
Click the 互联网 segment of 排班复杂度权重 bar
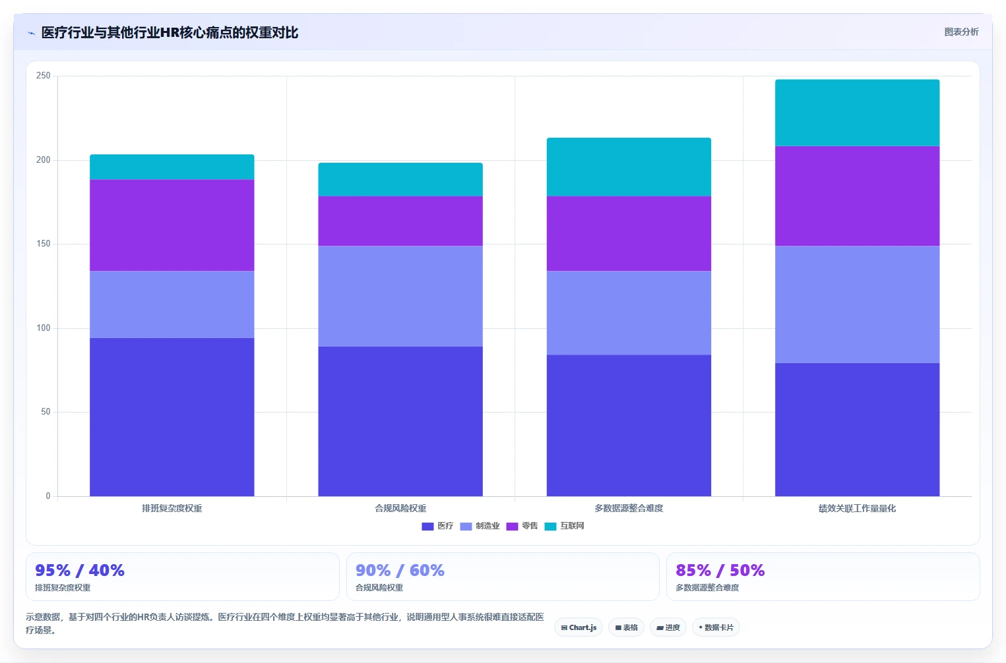coord(172,167)
